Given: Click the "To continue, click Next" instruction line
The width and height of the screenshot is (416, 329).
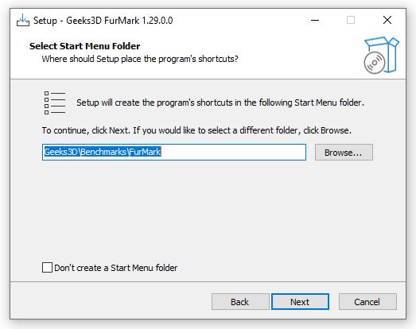Looking at the screenshot, I should [x=196, y=130].
